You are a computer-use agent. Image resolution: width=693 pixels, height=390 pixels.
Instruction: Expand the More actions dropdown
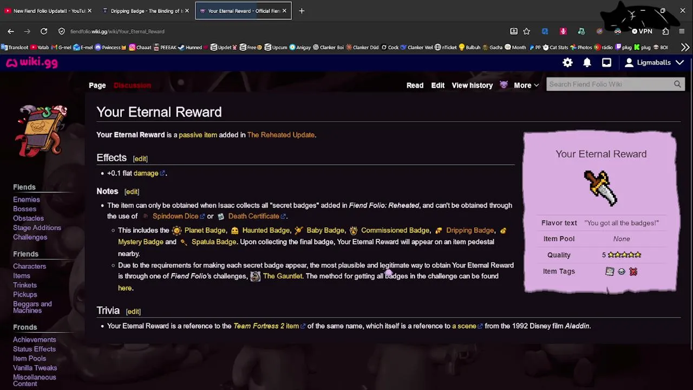pyautogui.click(x=526, y=86)
